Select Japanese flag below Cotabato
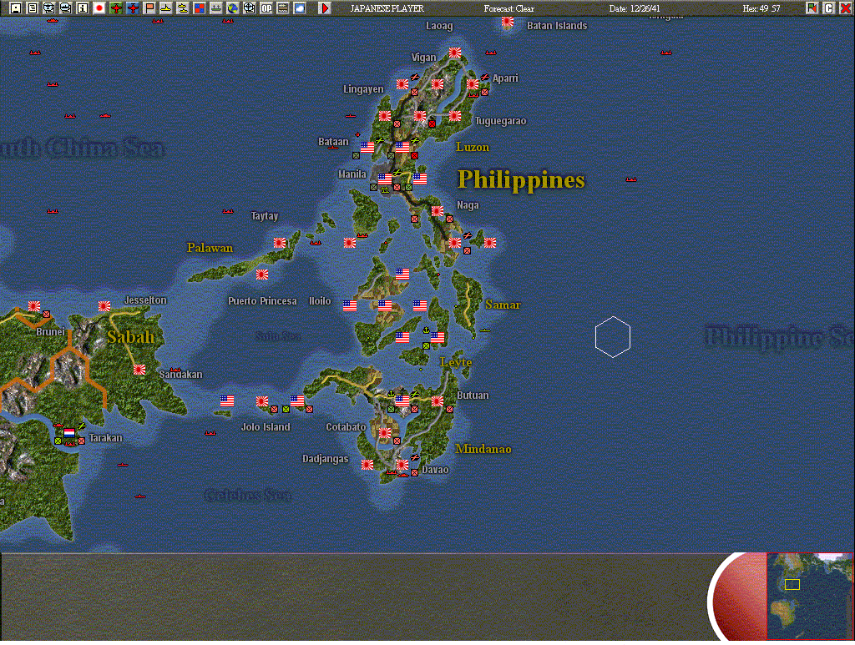The height and width of the screenshot is (645, 855). click(x=385, y=432)
